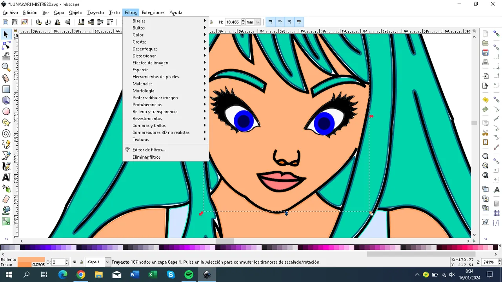502x282 pixels.
Task: Toggle third move-gradients transform button
Action: tap(289, 22)
